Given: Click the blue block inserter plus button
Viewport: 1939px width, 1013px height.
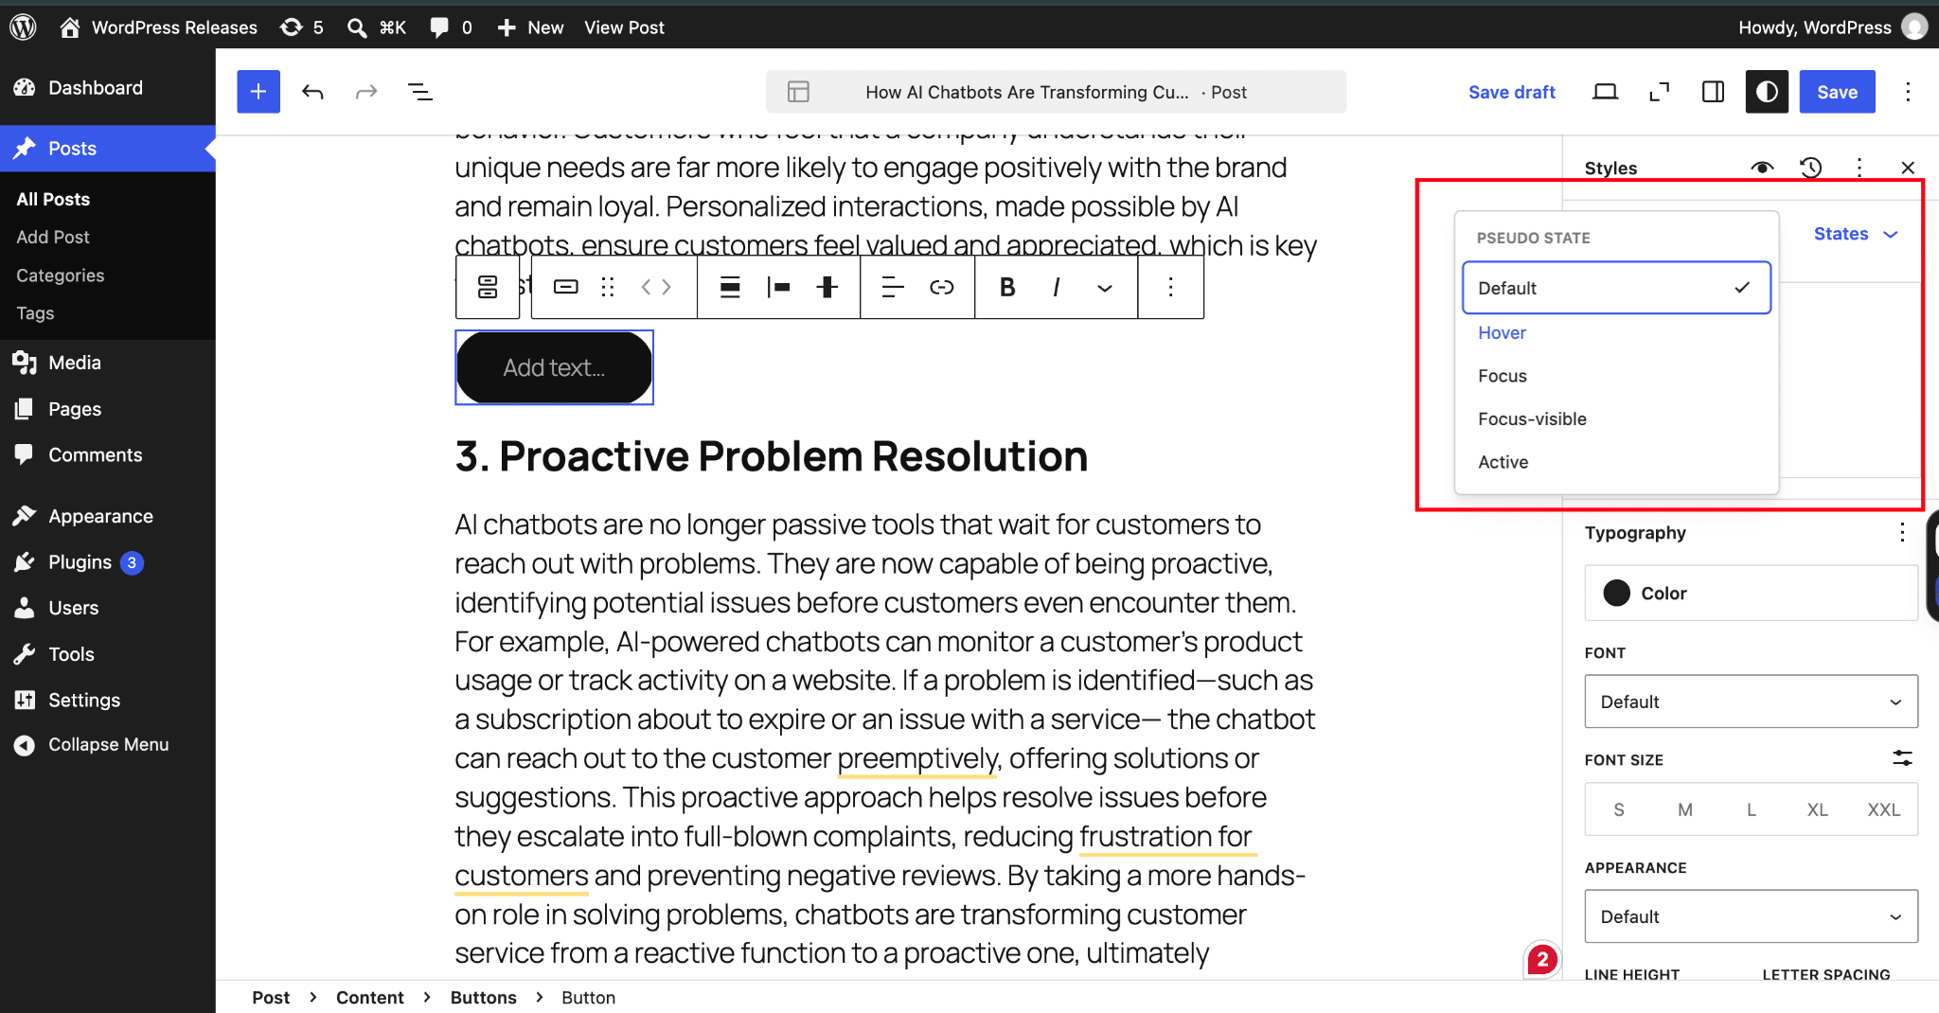Looking at the screenshot, I should point(258,92).
